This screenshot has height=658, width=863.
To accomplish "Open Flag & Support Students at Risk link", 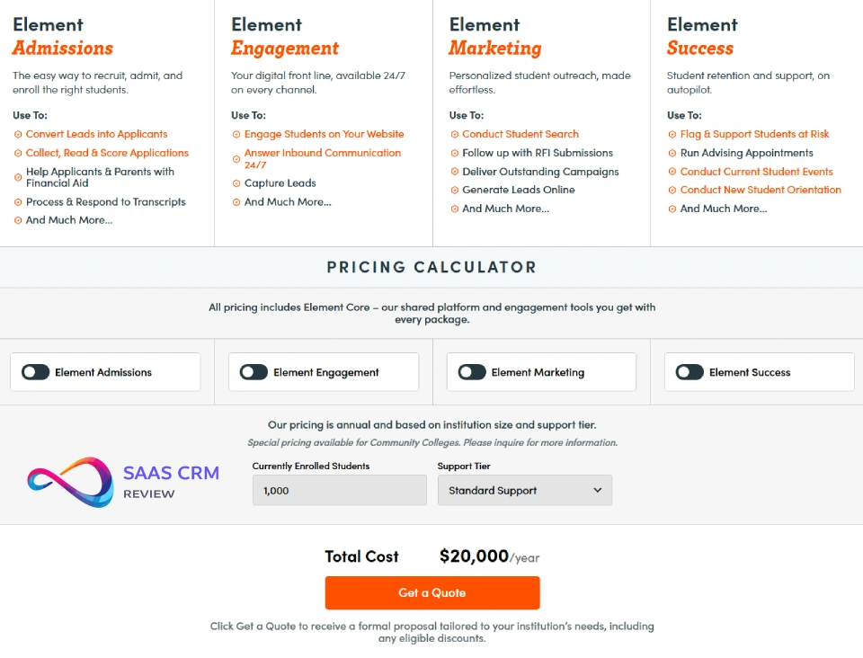I will pos(754,134).
